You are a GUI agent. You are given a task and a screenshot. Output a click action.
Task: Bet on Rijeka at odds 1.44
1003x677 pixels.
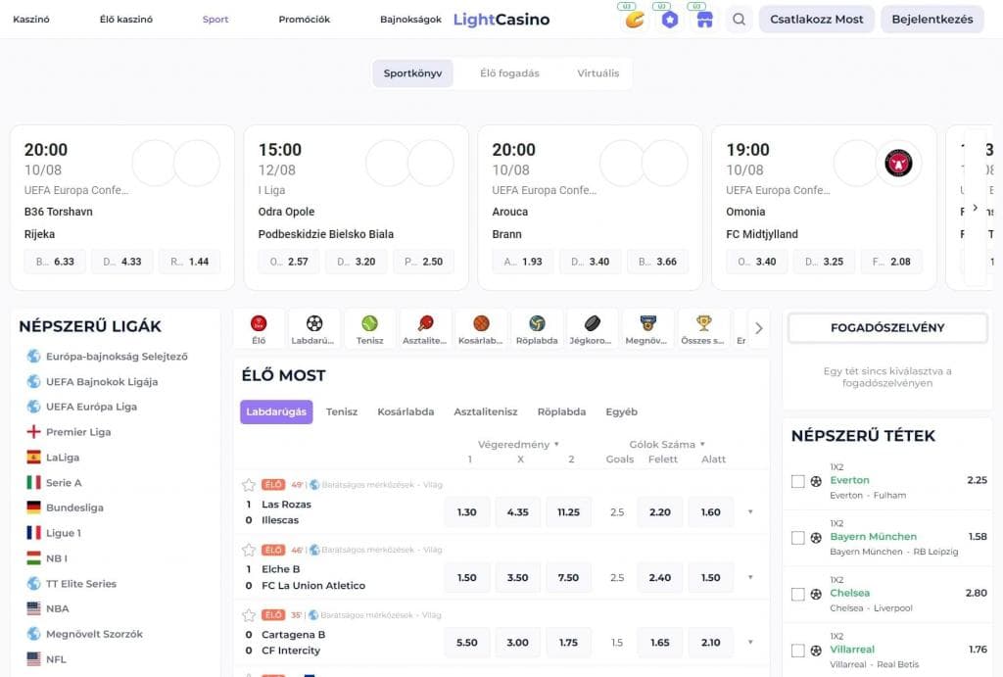point(189,262)
